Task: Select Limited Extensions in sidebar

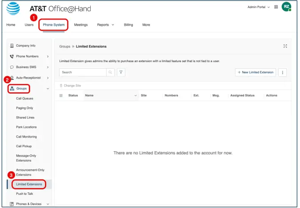Action: click(x=29, y=184)
